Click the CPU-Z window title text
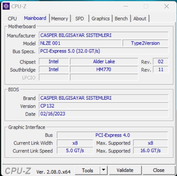The width and height of the screenshot is (177, 176). 19,6
